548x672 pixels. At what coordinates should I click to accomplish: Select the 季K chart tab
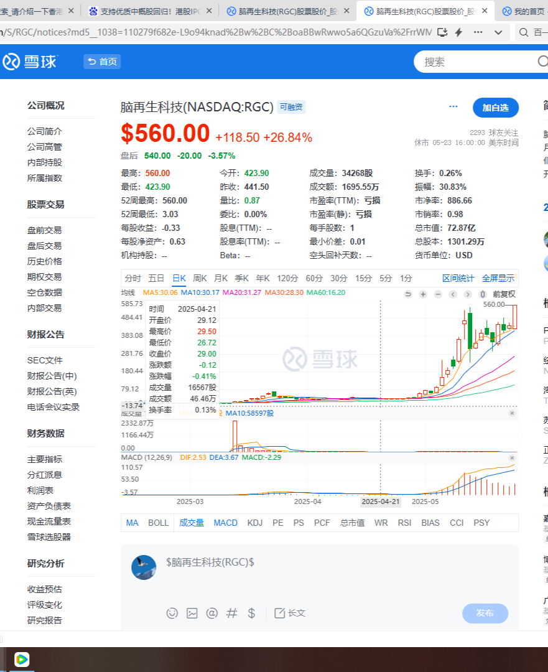241,278
